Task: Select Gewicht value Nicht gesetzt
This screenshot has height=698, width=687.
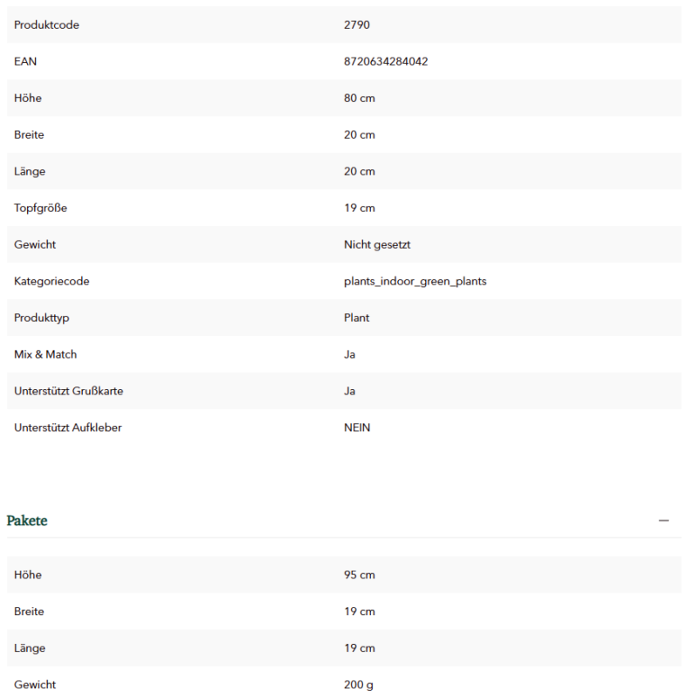Action: coord(377,245)
